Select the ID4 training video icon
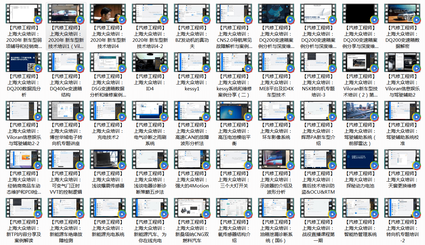Image resolution: width=425 pixels, height=245 pixels. pyautogui.click(x=150, y=62)
